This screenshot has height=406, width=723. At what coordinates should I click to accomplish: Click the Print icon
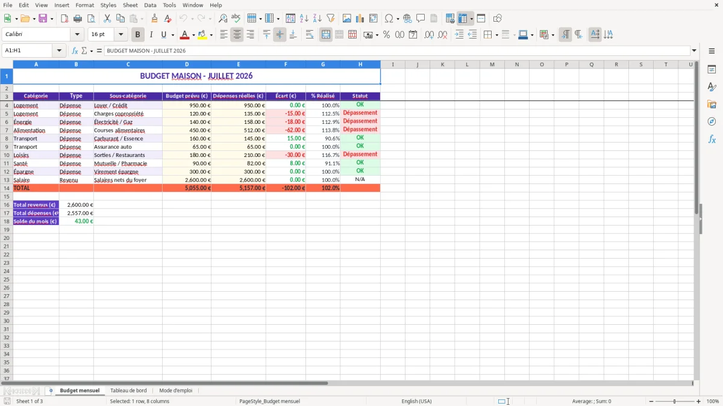[78, 19]
